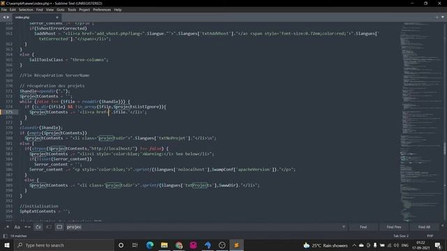
Task: Click the Find button
Action: click(363, 227)
